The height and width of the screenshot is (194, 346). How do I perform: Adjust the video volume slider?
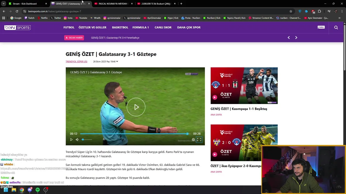[87, 140]
